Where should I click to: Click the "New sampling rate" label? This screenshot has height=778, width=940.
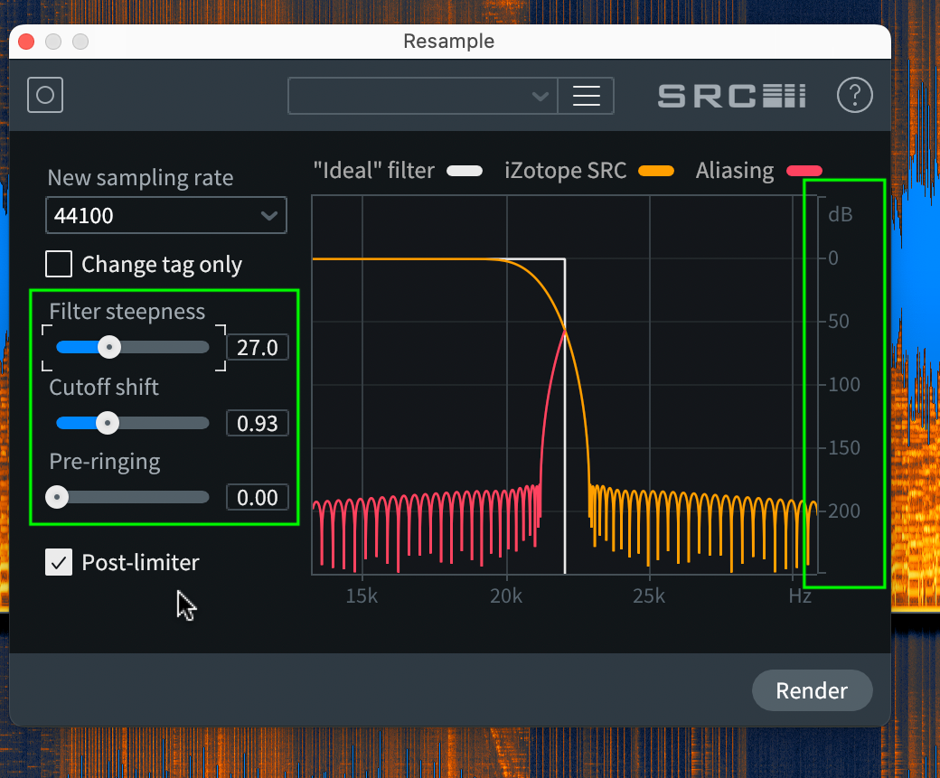tap(140, 178)
